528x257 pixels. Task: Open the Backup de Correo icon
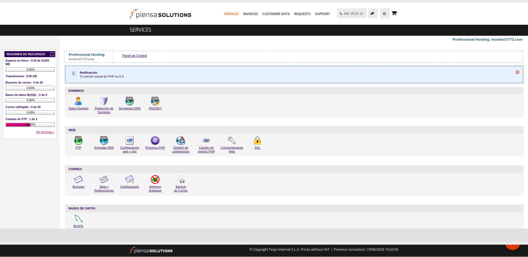pyautogui.click(x=181, y=179)
